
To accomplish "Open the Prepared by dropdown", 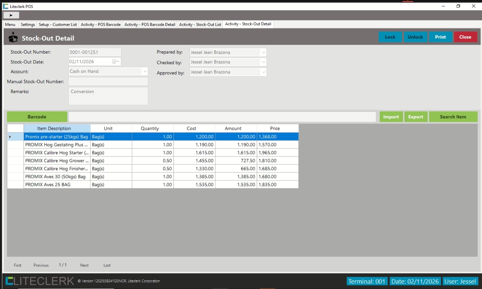I will 263,52.
